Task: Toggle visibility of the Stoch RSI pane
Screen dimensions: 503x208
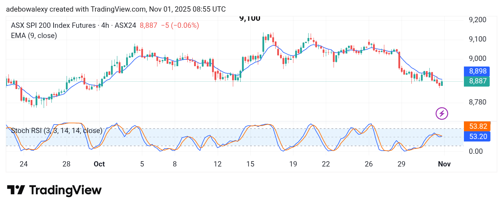Action: point(56,131)
